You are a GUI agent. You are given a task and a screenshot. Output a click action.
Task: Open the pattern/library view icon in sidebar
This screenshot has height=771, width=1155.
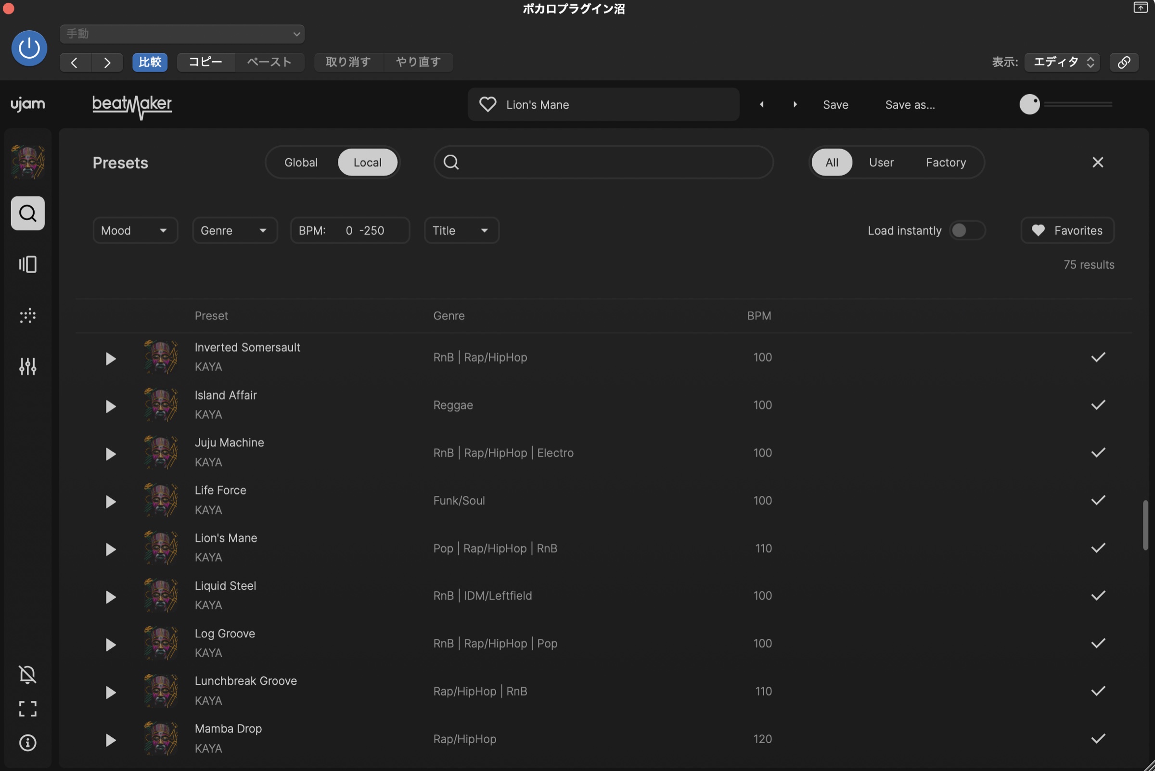28,265
